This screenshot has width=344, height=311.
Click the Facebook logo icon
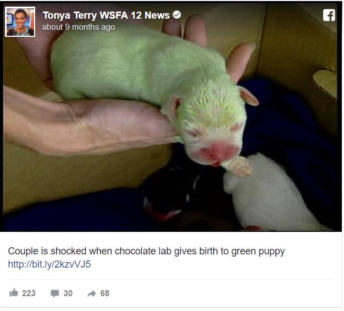[329, 15]
